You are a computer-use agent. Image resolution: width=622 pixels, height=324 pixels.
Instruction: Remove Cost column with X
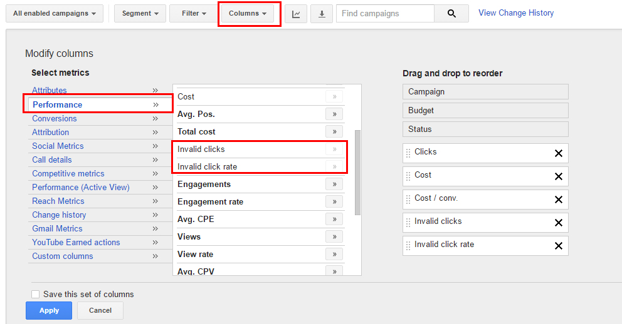coord(559,176)
